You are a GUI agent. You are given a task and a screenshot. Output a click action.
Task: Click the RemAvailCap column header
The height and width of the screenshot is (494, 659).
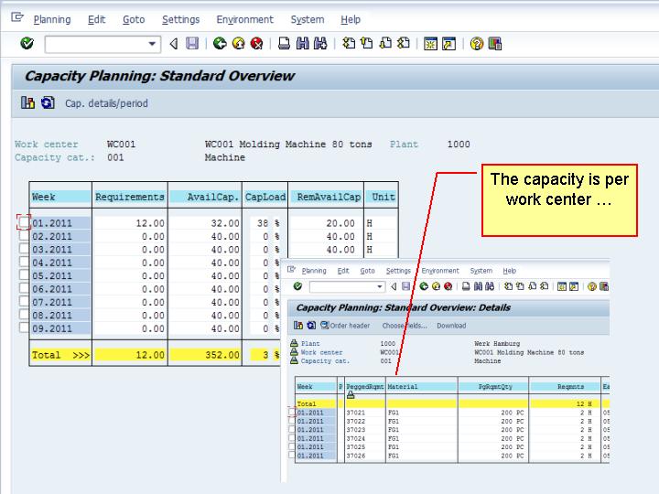click(x=326, y=197)
